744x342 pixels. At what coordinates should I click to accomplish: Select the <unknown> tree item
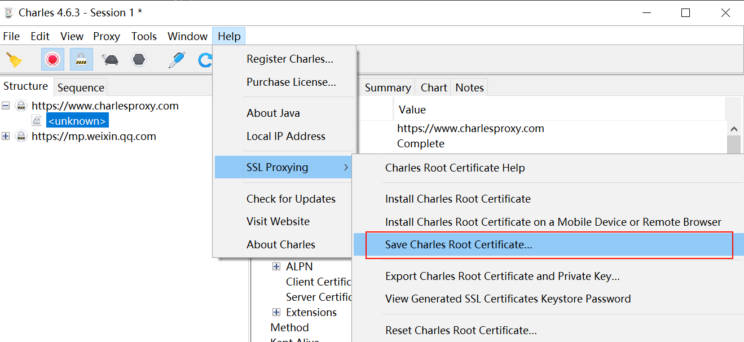coord(77,121)
